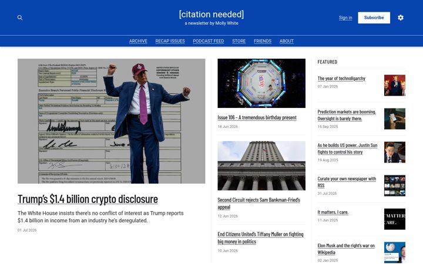Click the 11 Jun 2025 date
Image resolution: width=423 pixels, height=264 pixels.
point(327,220)
